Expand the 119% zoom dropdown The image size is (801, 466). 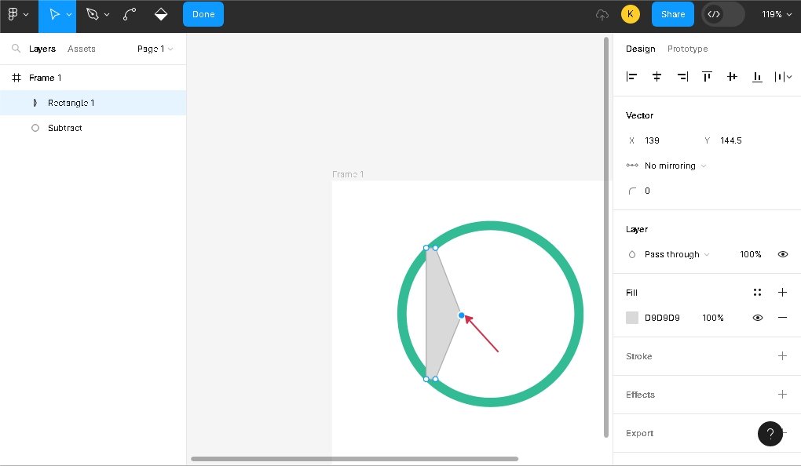tap(776, 14)
